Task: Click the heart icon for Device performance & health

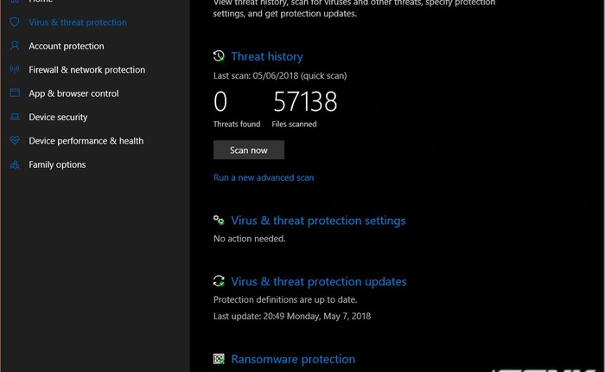Action: pos(15,140)
